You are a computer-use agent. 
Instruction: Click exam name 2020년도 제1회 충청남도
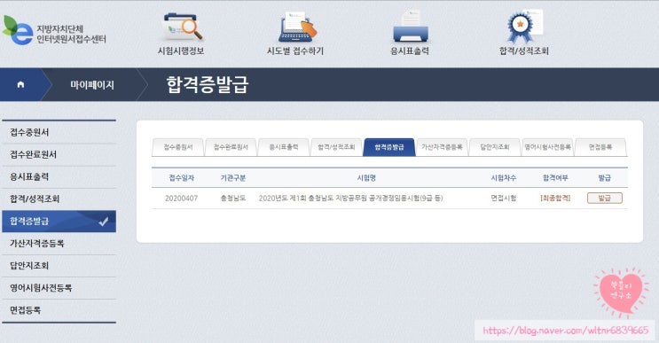[x=350, y=199]
